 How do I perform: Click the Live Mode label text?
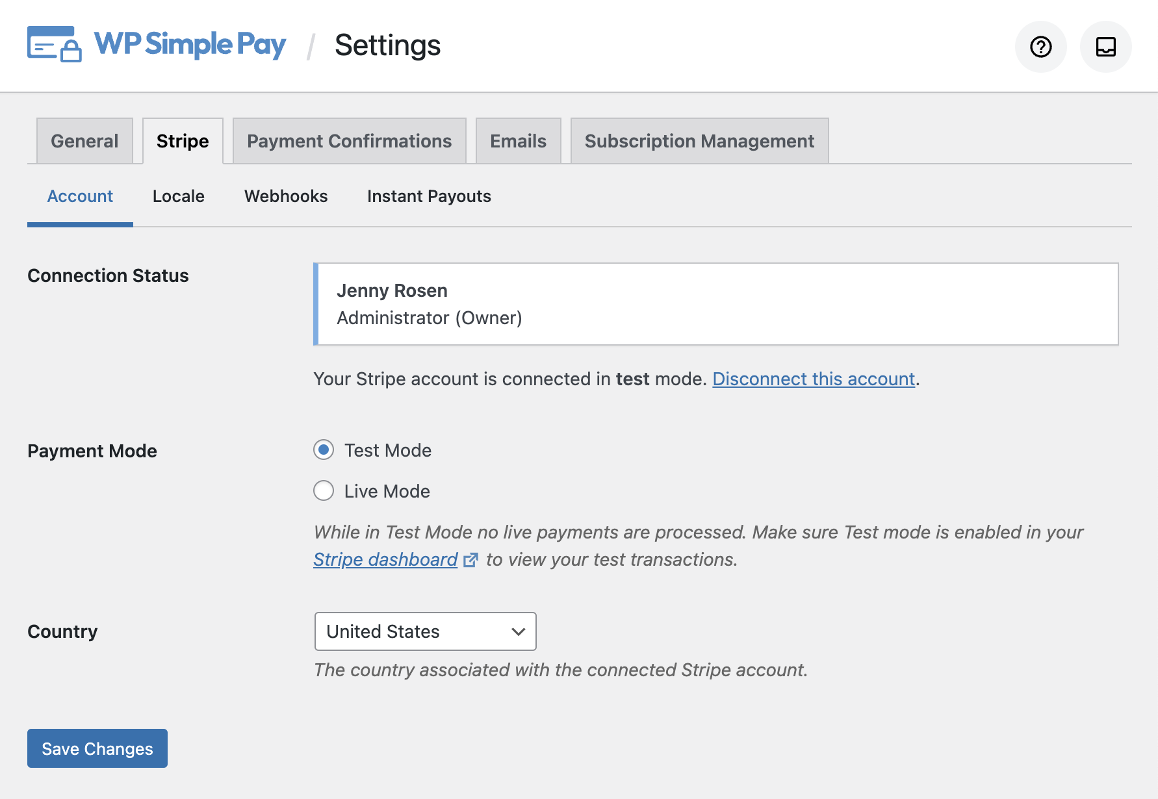(x=387, y=491)
